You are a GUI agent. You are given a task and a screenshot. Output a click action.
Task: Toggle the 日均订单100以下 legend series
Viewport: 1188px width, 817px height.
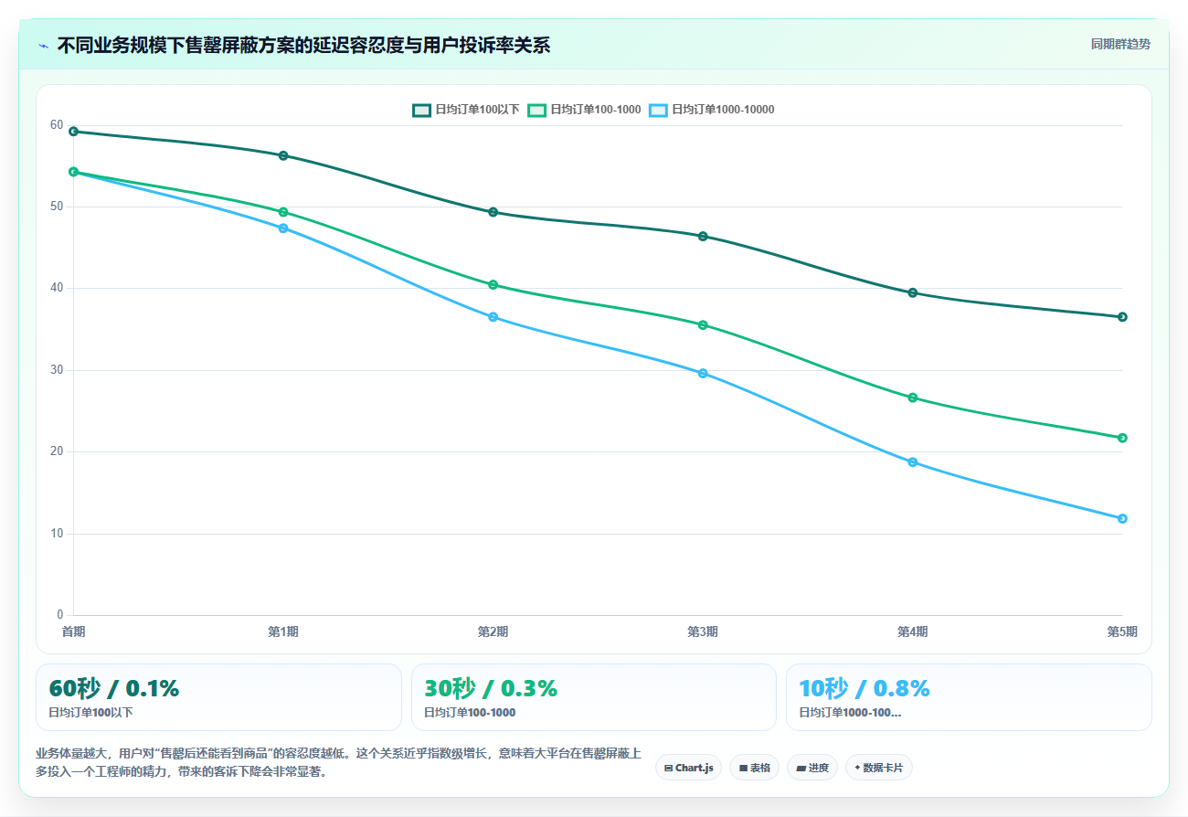point(466,110)
